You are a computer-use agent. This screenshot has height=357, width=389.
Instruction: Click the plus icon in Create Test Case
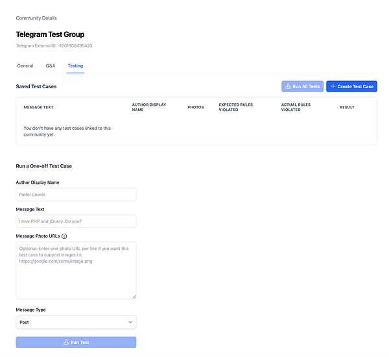(x=333, y=86)
